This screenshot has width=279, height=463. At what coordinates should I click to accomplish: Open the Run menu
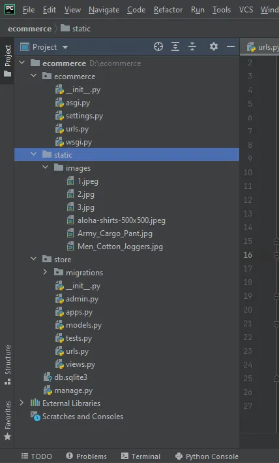point(198,10)
